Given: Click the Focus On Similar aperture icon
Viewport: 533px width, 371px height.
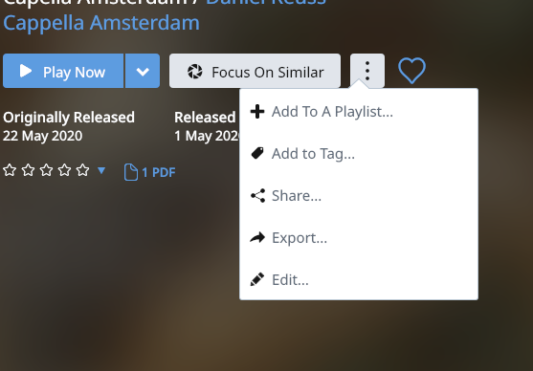Looking at the screenshot, I should [195, 72].
